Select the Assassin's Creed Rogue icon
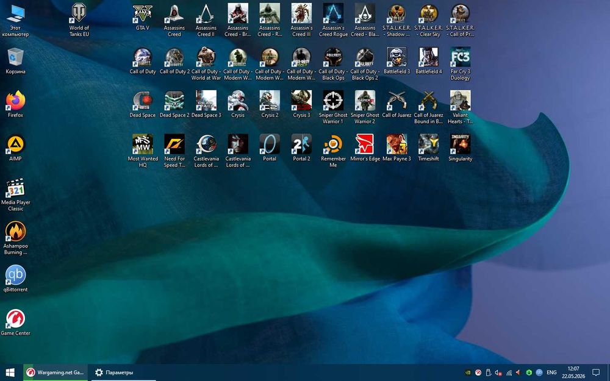The image size is (610, 381). pyautogui.click(x=333, y=20)
